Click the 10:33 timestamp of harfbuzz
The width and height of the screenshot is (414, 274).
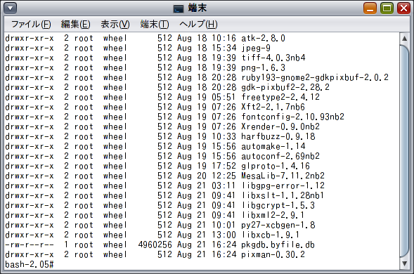[224, 137]
